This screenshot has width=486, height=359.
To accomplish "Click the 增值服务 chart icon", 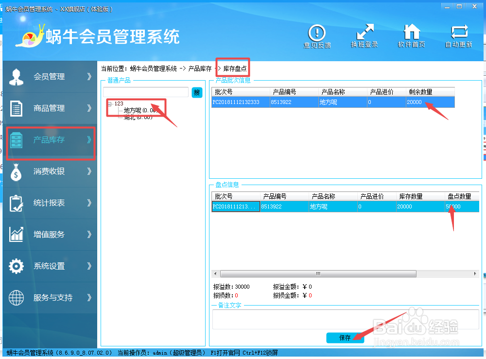I will coord(16,235).
